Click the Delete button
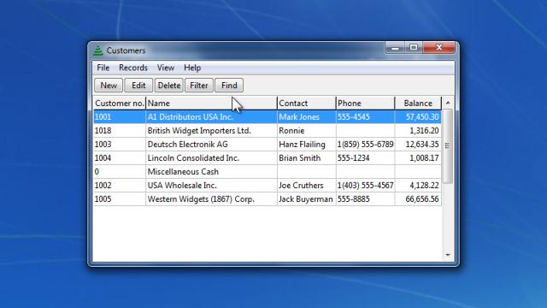Viewport: 547px width, 308px height. 169,86
